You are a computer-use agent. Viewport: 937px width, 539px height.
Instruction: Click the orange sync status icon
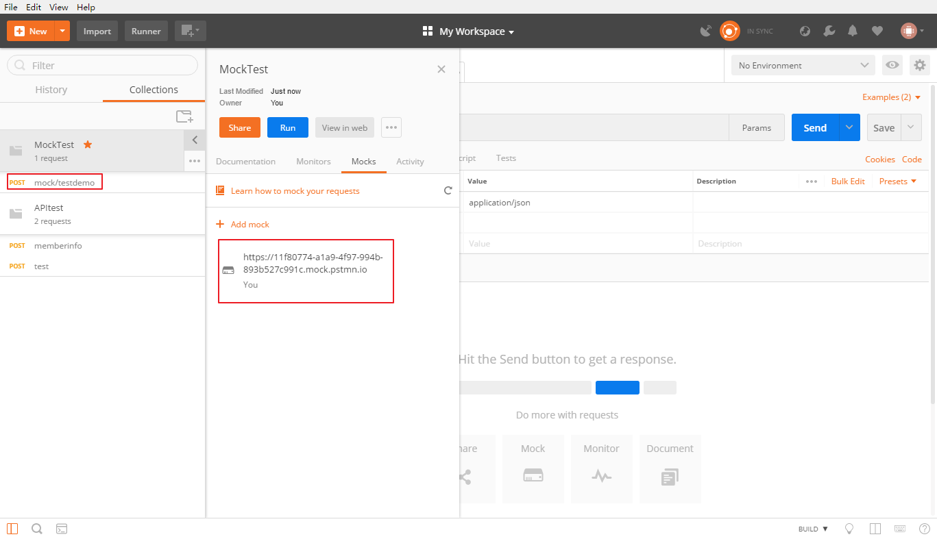click(729, 31)
